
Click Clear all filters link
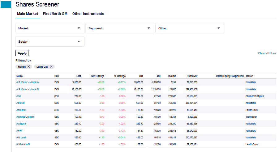click(x=267, y=53)
